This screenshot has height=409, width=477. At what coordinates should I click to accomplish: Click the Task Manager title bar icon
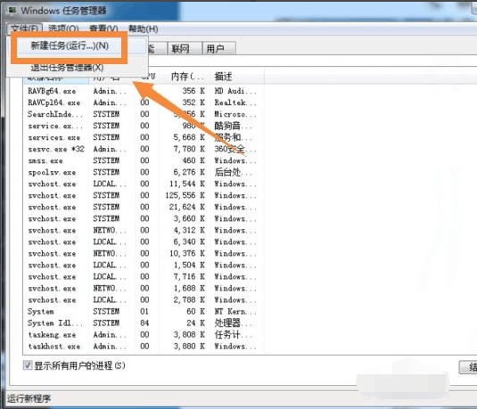[x=12, y=11]
